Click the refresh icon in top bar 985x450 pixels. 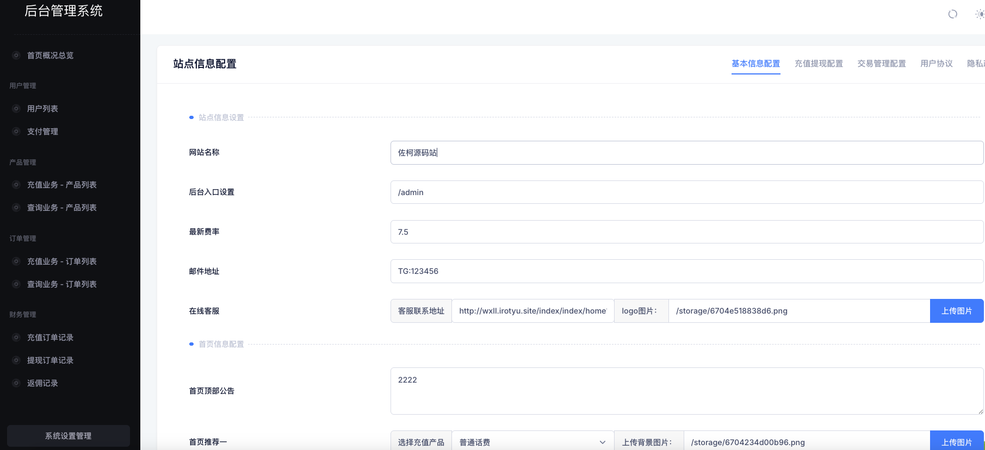click(952, 14)
